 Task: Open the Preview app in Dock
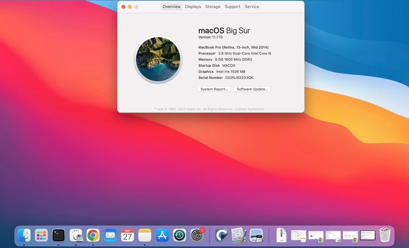click(256, 235)
